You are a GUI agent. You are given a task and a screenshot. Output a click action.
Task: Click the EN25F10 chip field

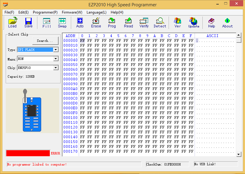(x=35, y=68)
